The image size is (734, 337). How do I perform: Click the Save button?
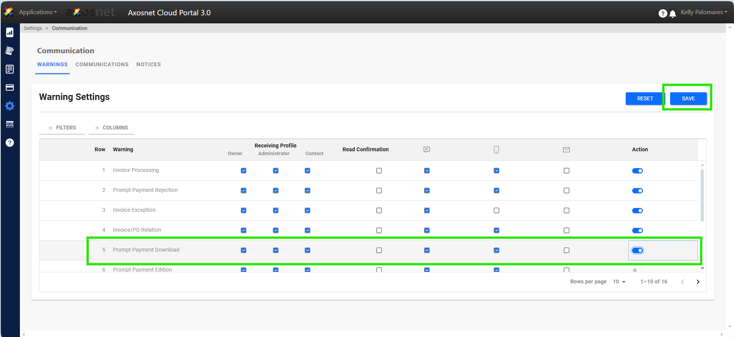(x=688, y=99)
